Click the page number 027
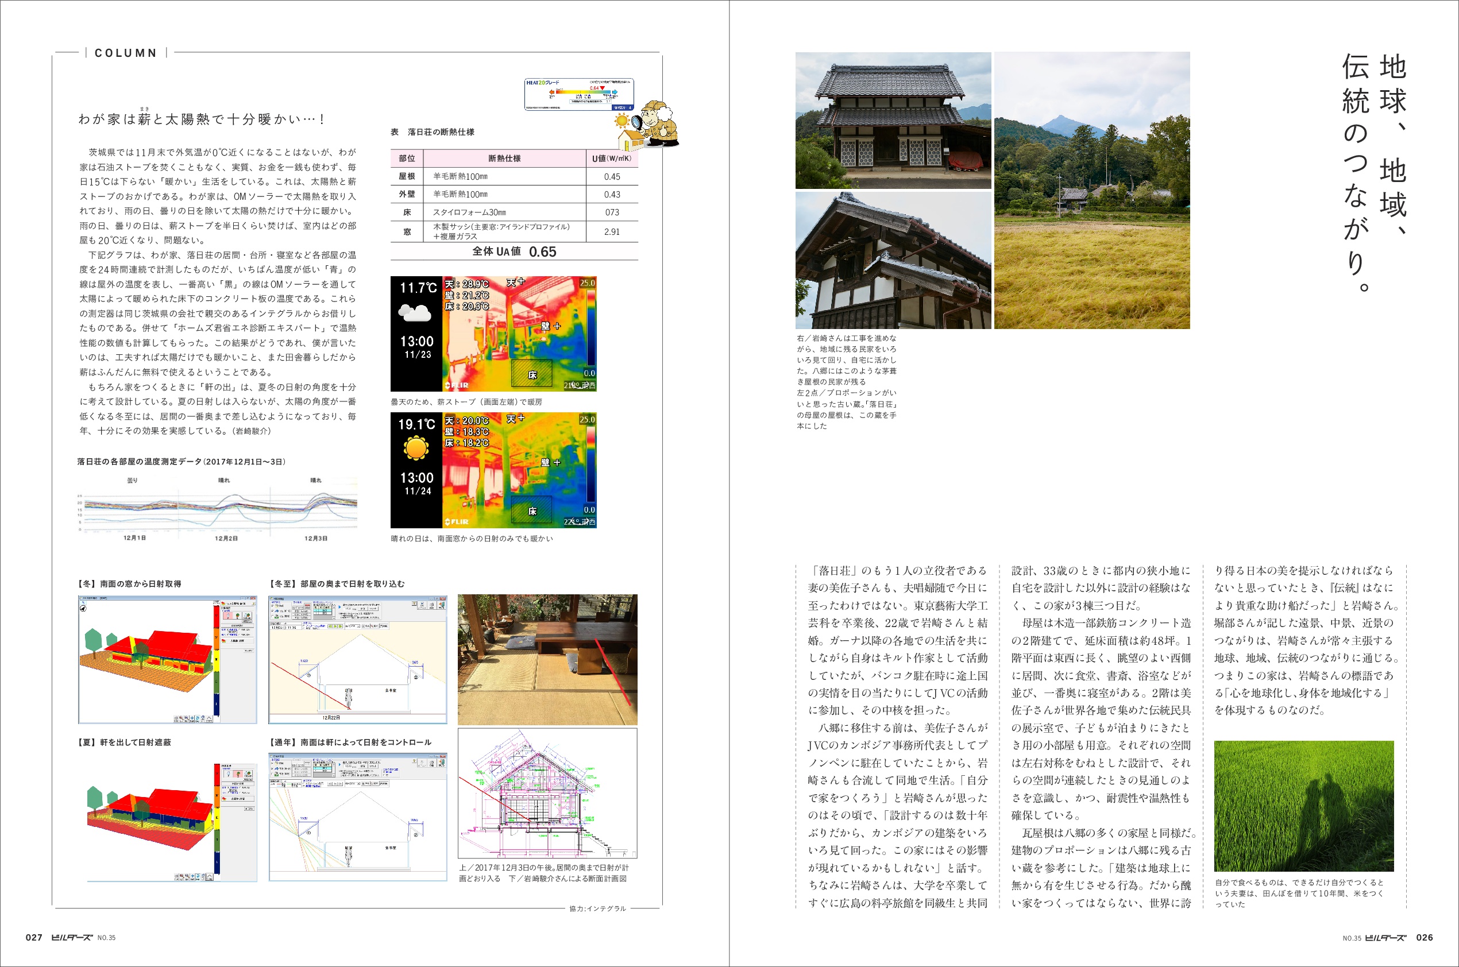Screen dimensions: 1459x967 (34, 937)
